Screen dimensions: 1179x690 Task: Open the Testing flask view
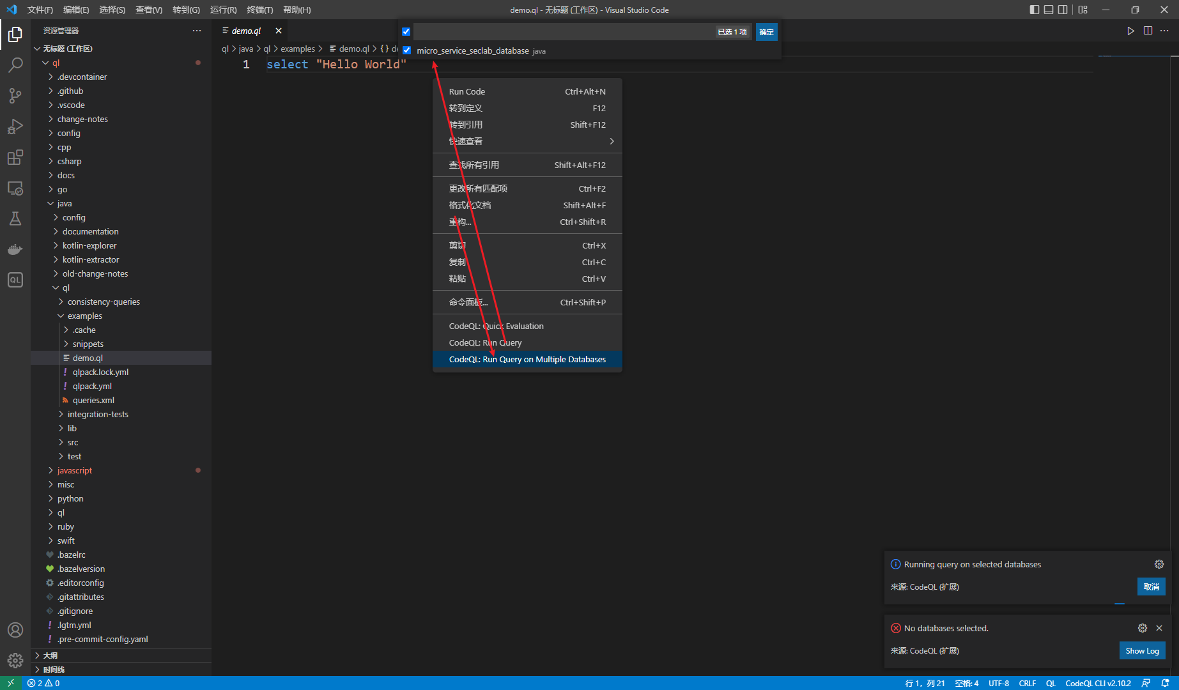pyautogui.click(x=15, y=218)
